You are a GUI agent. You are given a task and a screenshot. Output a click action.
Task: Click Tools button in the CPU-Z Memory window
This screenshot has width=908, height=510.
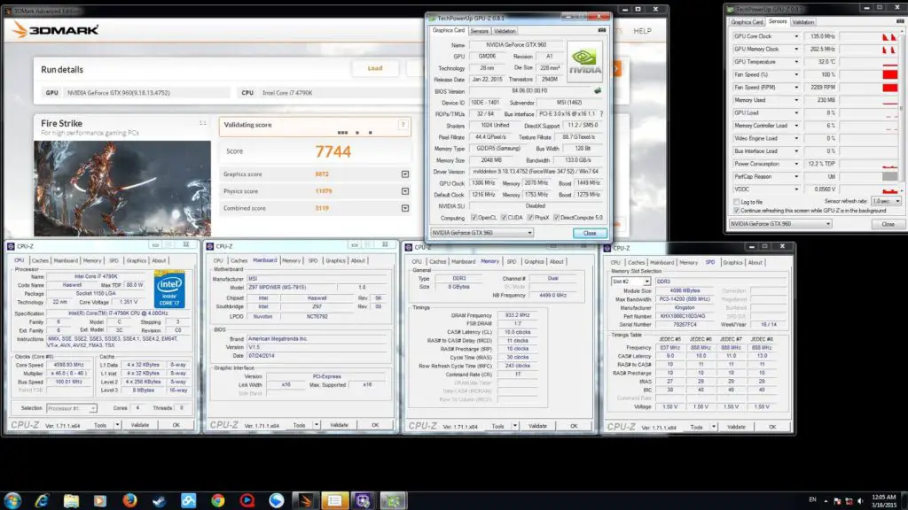(x=498, y=426)
